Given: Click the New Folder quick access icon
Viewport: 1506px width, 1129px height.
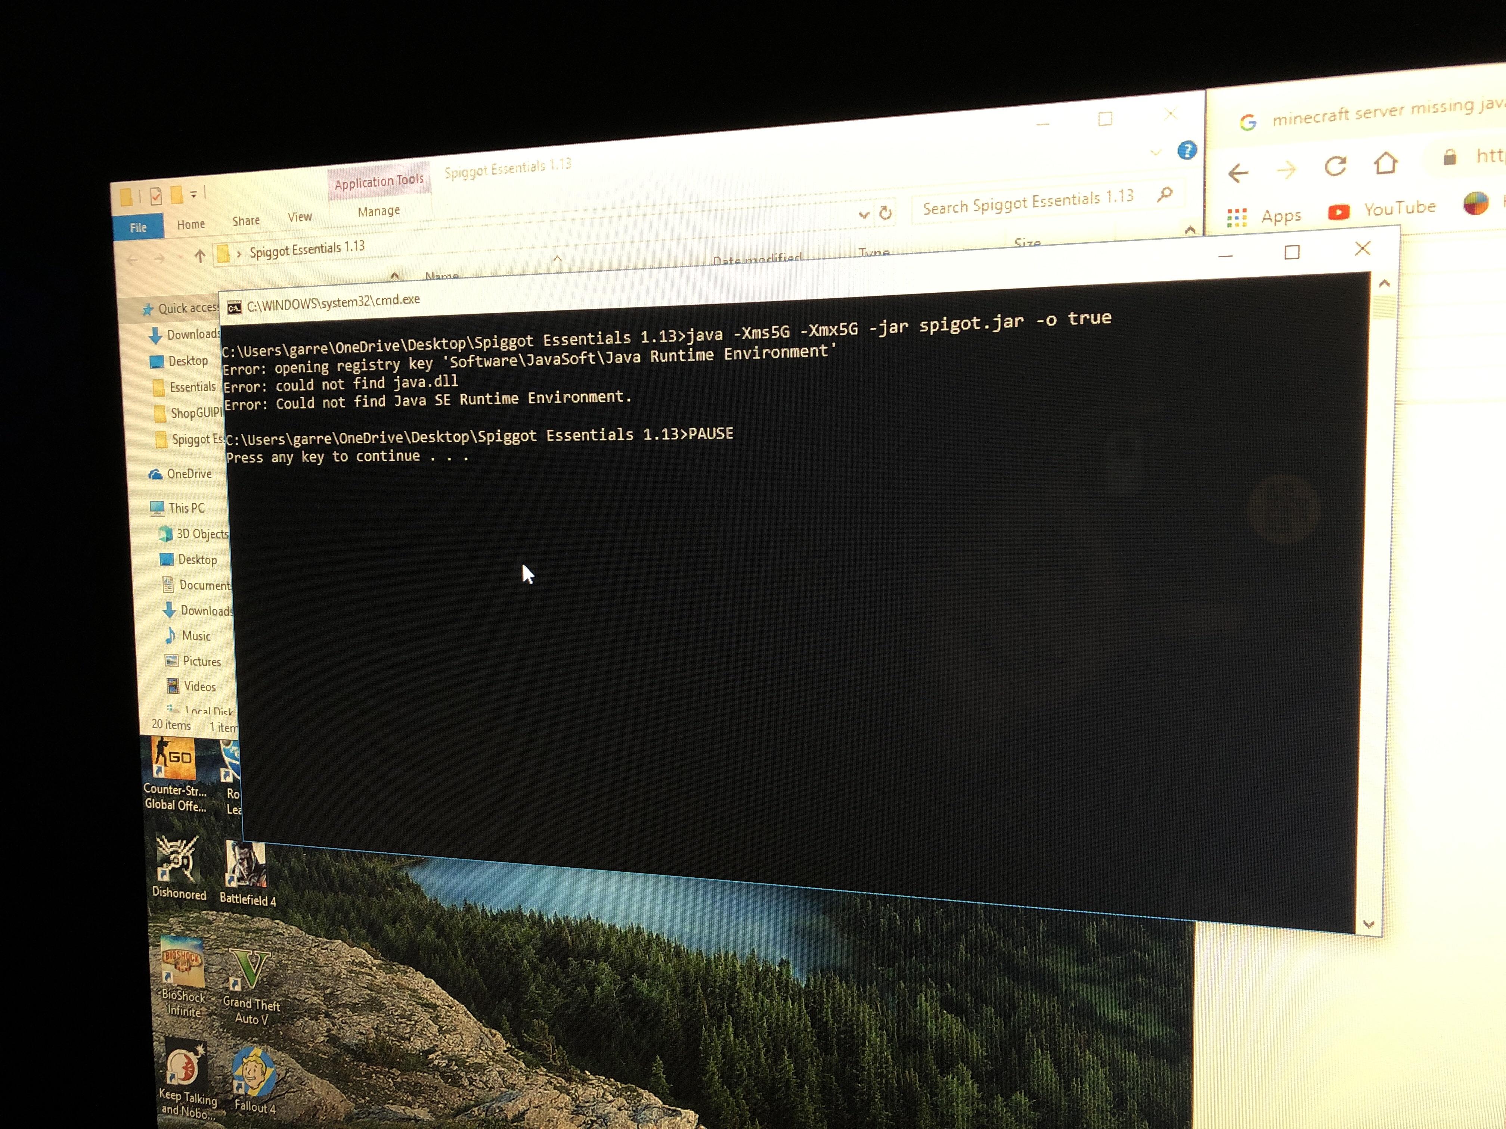Looking at the screenshot, I should 177,195.
